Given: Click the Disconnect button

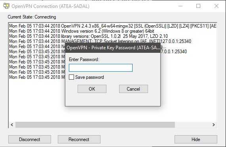Looking at the screenshot, I should point(30,139).
